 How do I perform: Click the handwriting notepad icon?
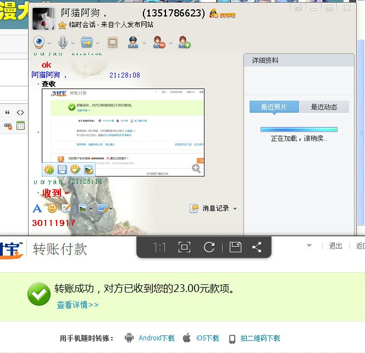click(x=67, y=208)
